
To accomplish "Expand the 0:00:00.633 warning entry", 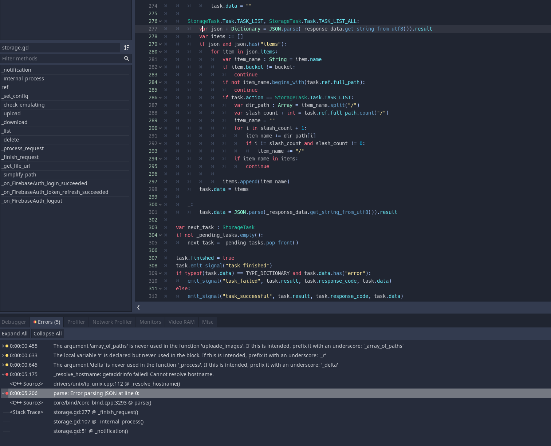I will [3, 355].
